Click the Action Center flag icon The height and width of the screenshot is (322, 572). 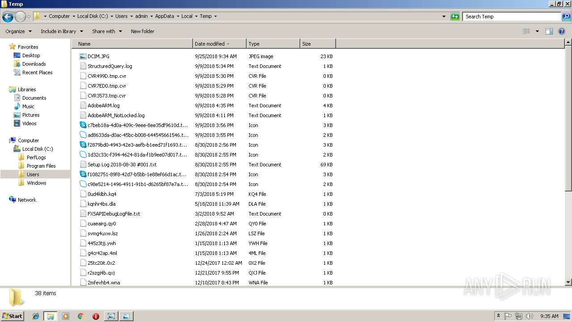click(508, 316)
